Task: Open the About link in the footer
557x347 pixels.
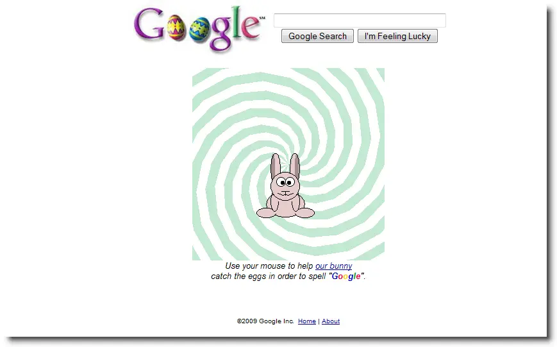Action: [x=331, y=321]
